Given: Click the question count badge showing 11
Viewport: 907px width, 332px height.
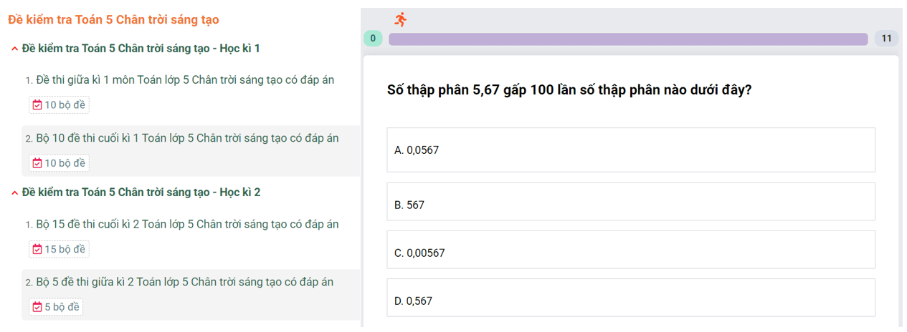Looking at the screenshot, I should (886, 39).
